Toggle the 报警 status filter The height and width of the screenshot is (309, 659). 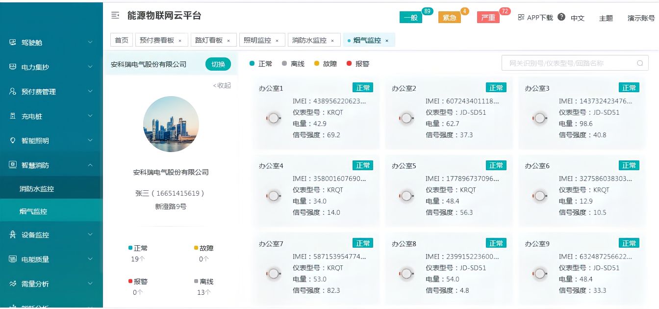(x=357, y=64)
